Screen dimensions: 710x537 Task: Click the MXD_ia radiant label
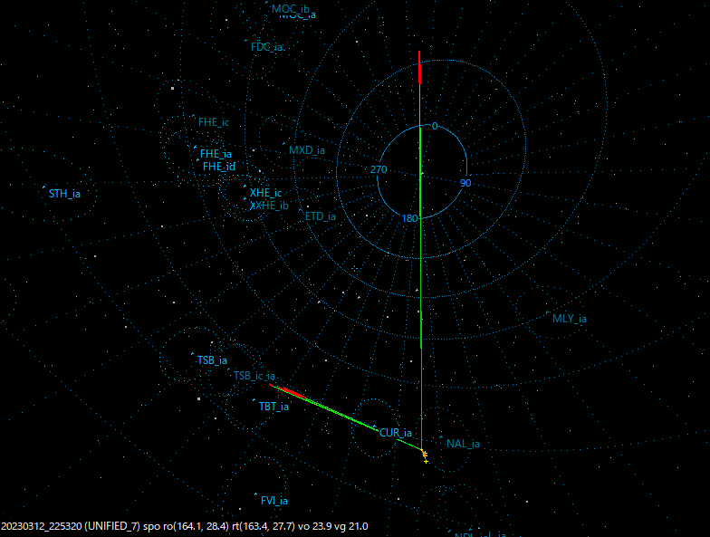[x=307, y=150]
